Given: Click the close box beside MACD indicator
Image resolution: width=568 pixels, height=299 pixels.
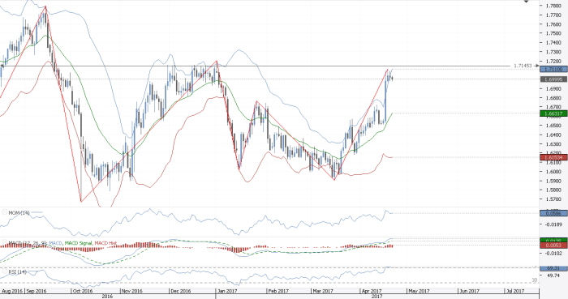Looking at the screenshot, I should (x=4, y=242).
